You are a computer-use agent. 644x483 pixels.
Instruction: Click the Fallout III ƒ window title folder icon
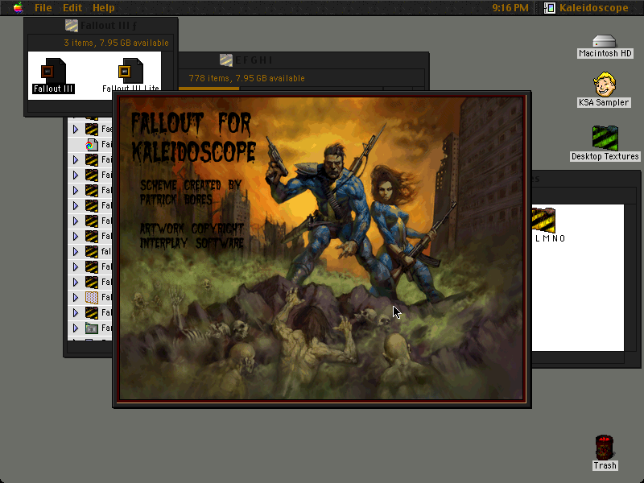tap(72, 26)
